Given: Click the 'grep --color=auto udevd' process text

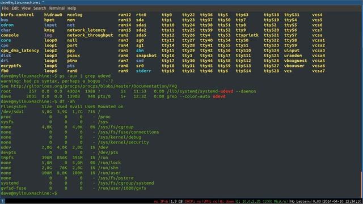Looking at the screenshot, I should coord(196,96).
